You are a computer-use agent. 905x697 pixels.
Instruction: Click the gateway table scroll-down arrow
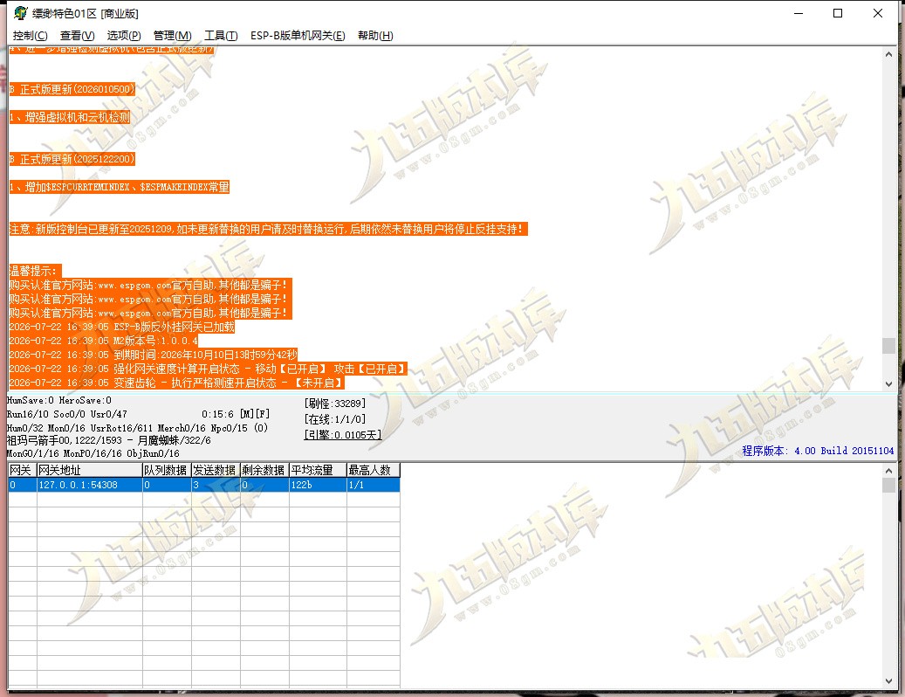pyautogui.click(x=888, y=681)
